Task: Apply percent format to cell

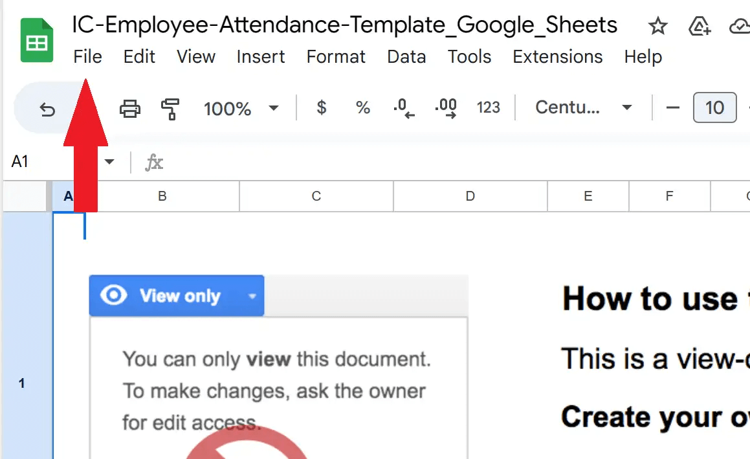Action: [363, 107]
